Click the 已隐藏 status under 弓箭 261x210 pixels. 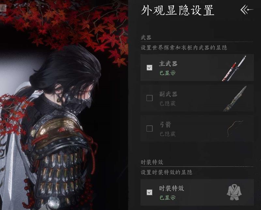pyautogui.click(x=167, y=134)
